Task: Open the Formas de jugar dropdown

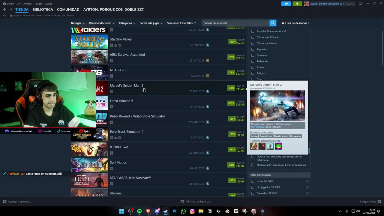Action: [151, 23]
